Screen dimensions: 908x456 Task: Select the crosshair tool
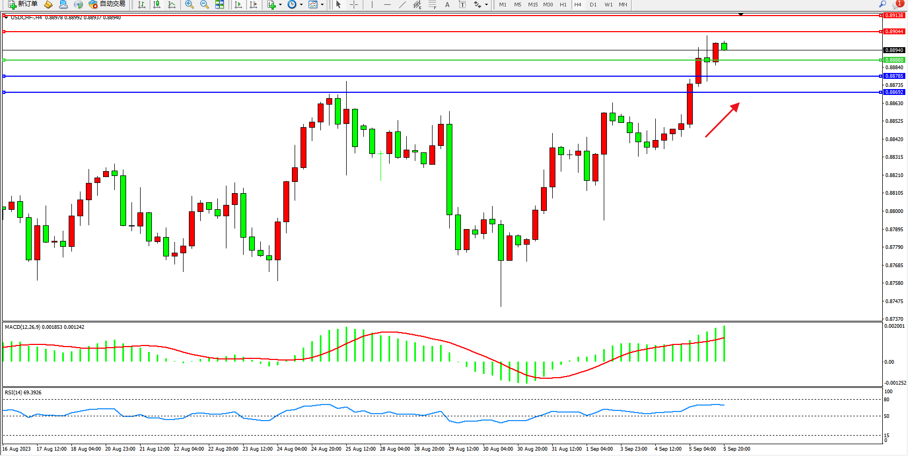click(354, 5)
